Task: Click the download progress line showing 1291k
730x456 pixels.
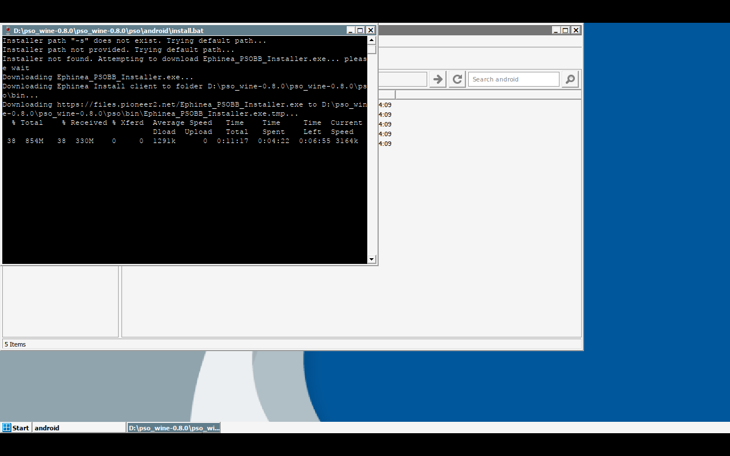Action: click(x=182, y=141)
